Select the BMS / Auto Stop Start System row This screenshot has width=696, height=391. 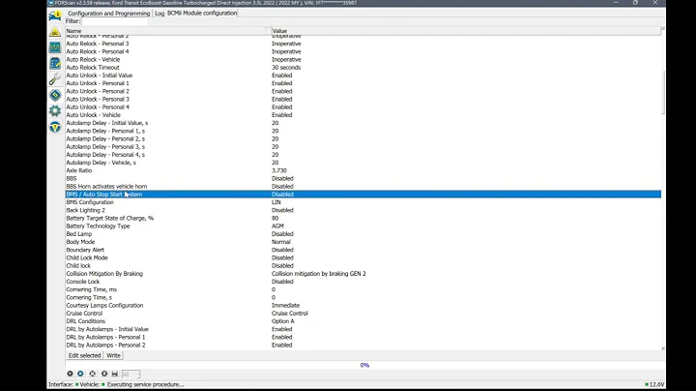(363, 195)
